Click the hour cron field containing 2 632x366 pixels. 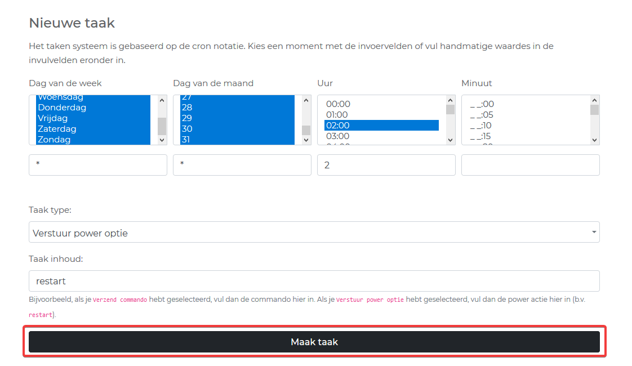tap(386, 166)
